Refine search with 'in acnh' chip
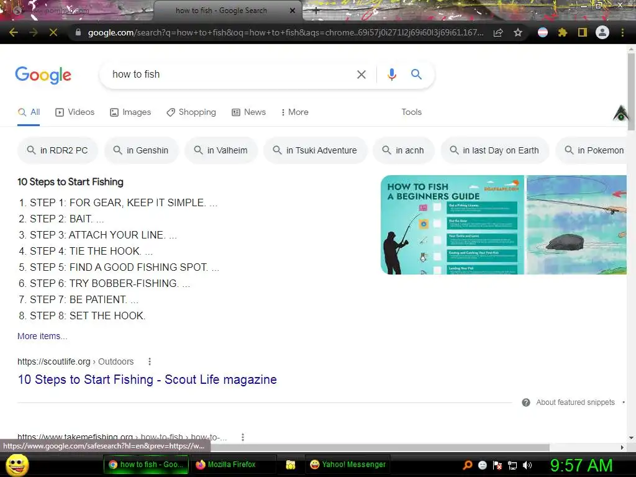Image resolution: width=636 pixels, height=477 pixels. tap(404, 150)
